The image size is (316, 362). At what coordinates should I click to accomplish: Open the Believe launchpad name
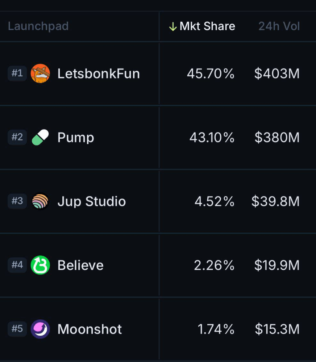pos(80,265)
